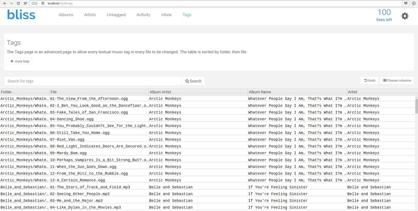Edit Album Artist cell for 07-Riot_Van.ogg row
This screenshot has width=418, height=211.
click(x=198, y=140)
